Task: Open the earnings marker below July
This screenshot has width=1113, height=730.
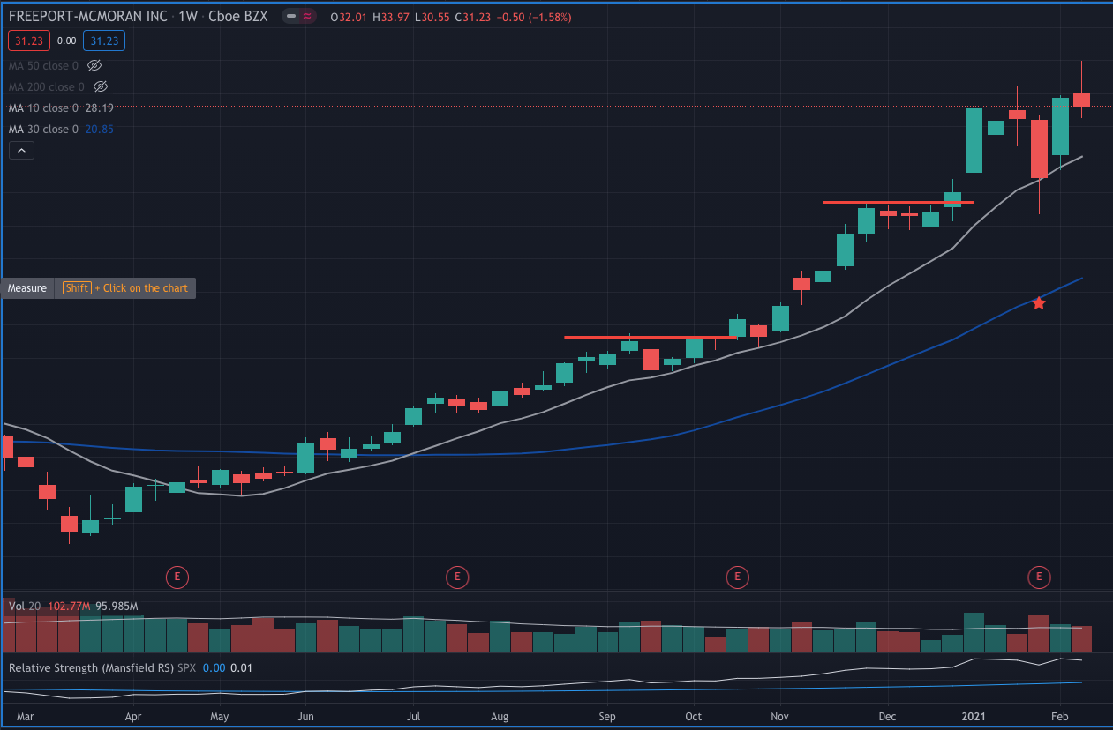Action: point(457,577)
